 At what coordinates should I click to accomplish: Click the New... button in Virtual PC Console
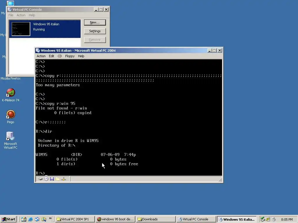coord(95,22)
